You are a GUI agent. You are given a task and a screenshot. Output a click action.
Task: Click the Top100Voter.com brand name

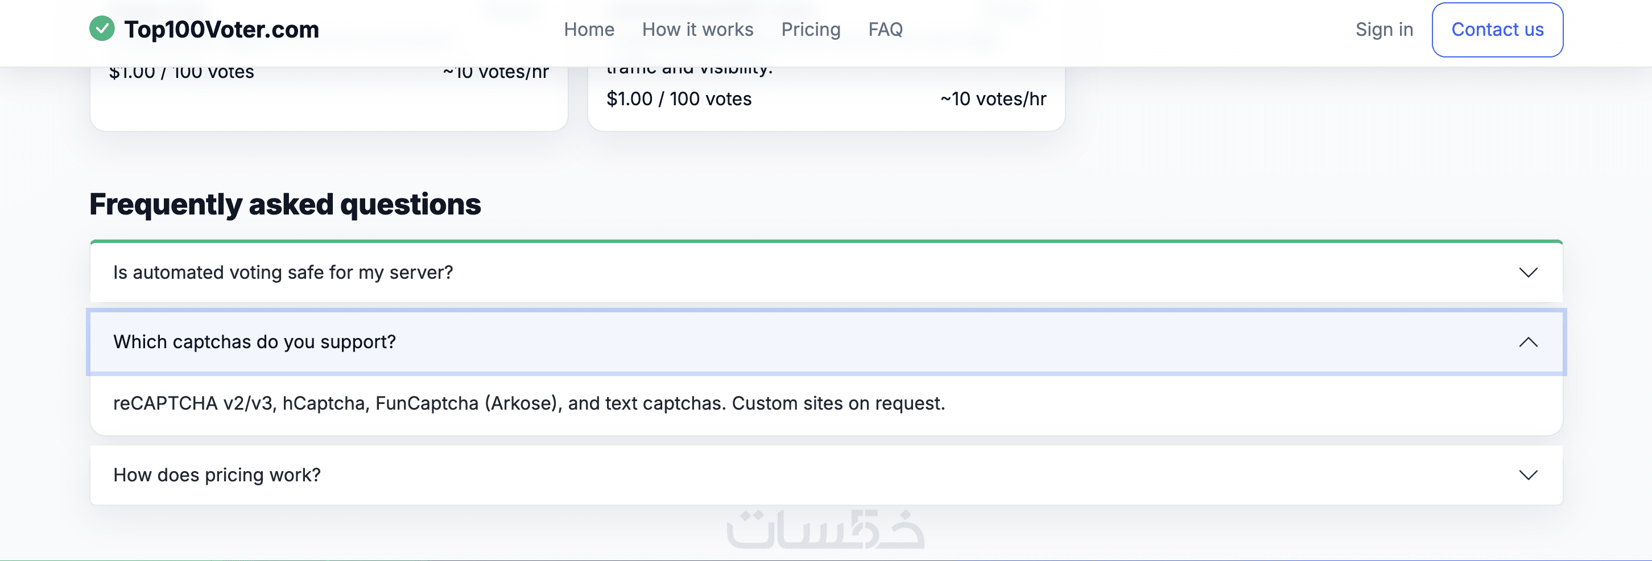[x=221, y=30]
